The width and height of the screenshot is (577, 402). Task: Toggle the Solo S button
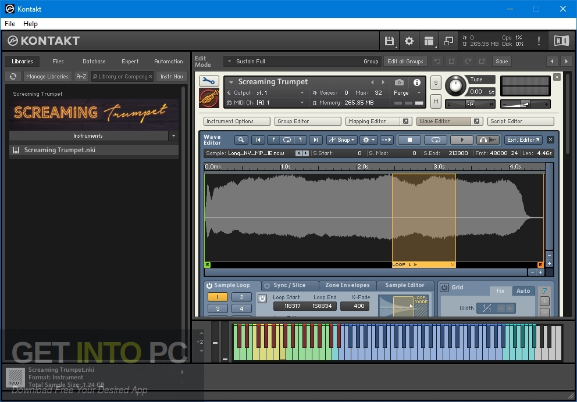pos(436,82)
